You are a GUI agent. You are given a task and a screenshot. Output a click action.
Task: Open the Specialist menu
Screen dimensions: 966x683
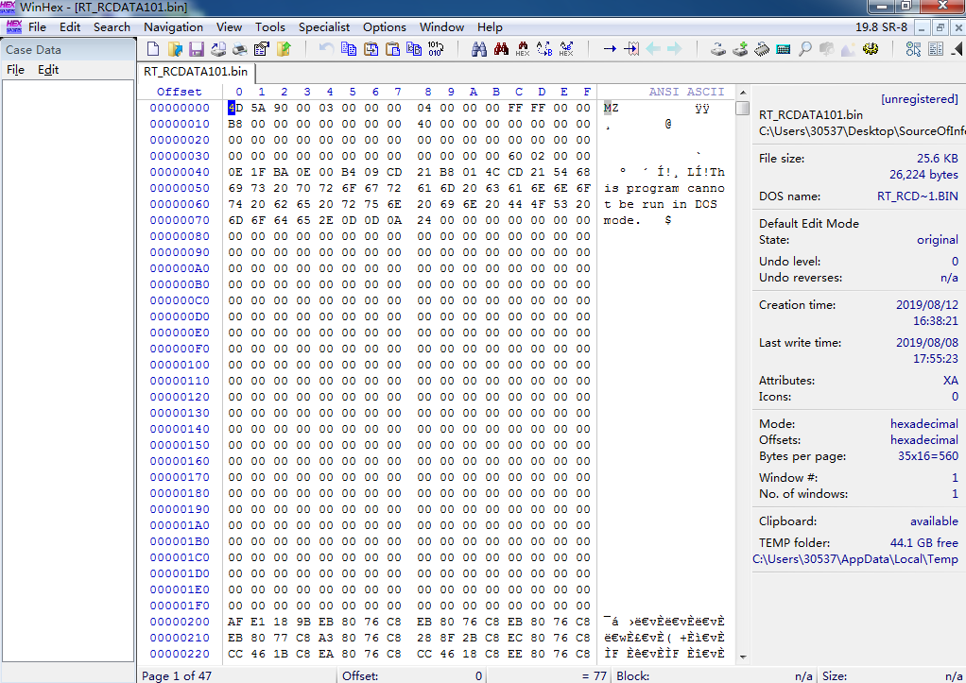[324, 27]
